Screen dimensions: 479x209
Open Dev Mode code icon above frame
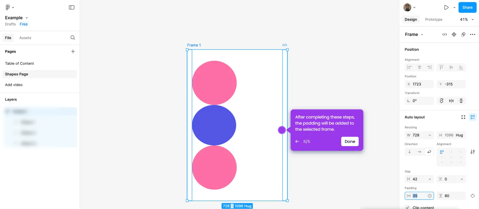point(285,45)
